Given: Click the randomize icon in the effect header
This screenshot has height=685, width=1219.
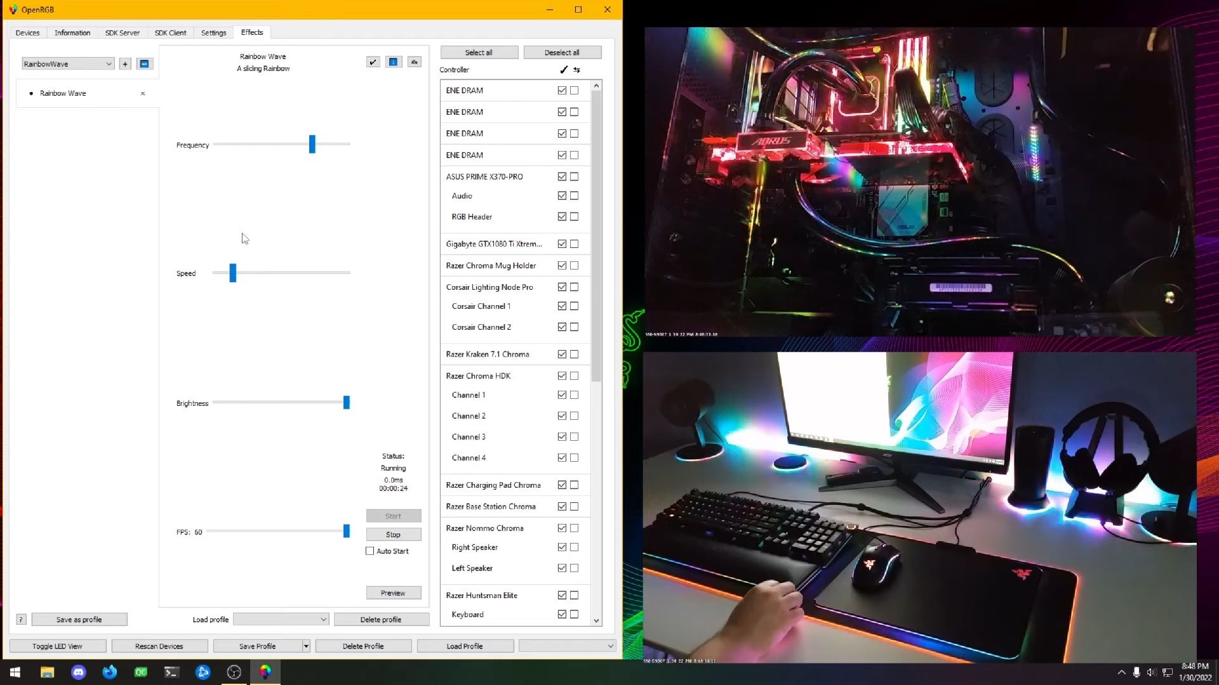Looking at the screenshot, I should (x=414, y=62).
